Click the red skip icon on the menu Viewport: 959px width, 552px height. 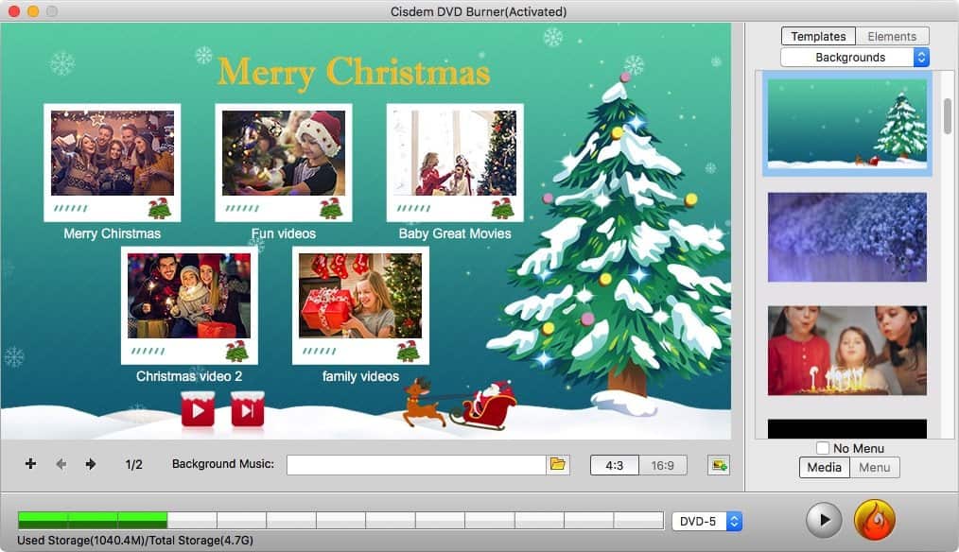(247, 410)
